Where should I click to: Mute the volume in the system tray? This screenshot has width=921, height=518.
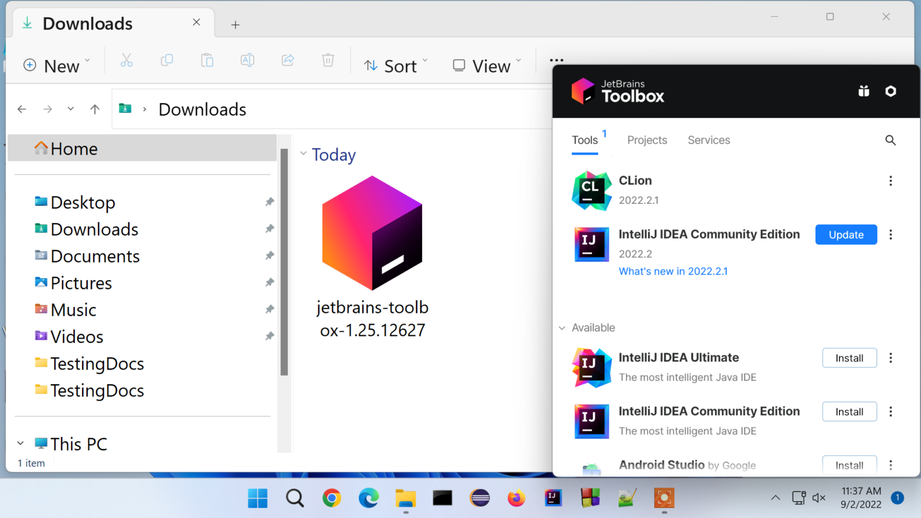click(819, 498)
